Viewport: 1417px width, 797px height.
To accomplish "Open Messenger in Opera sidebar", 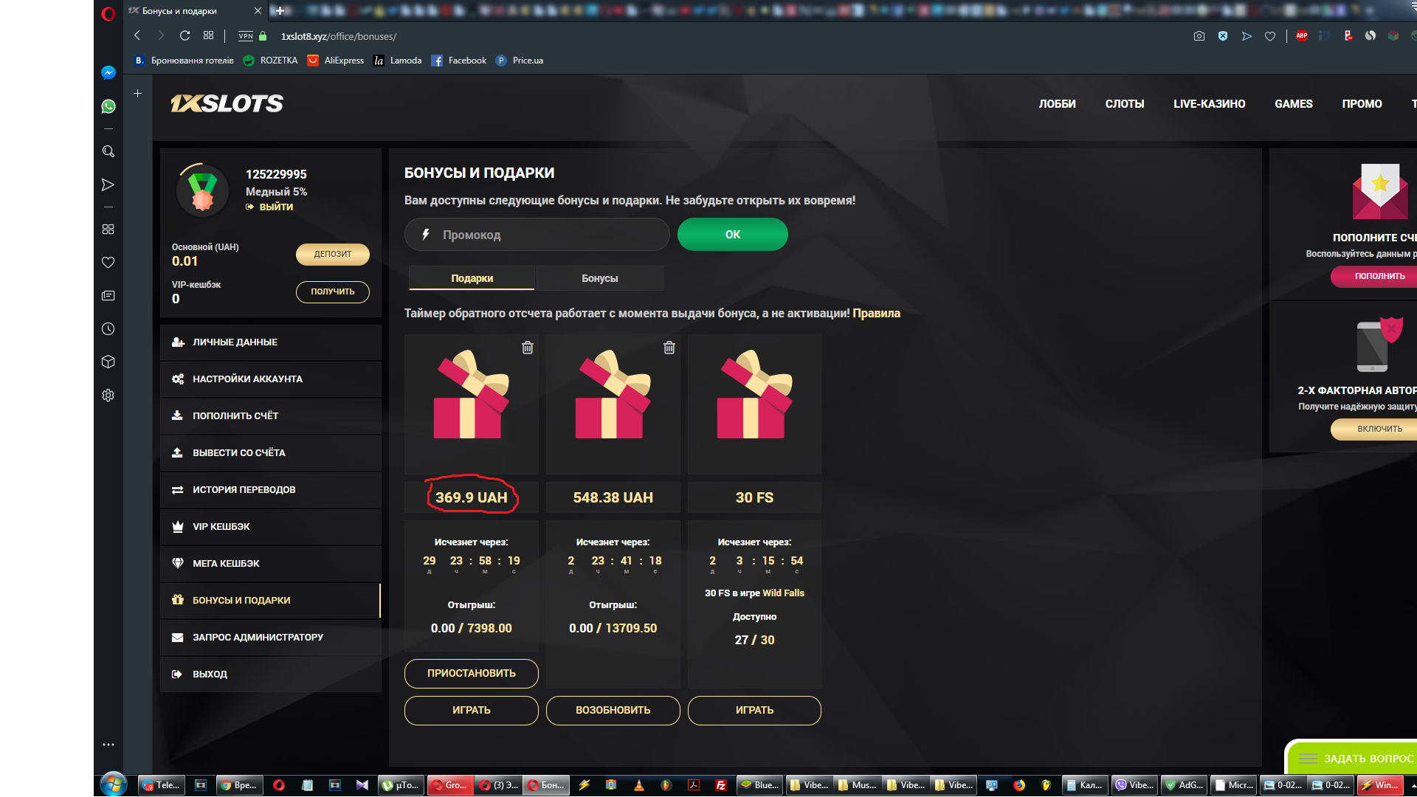I will point(108,72).
